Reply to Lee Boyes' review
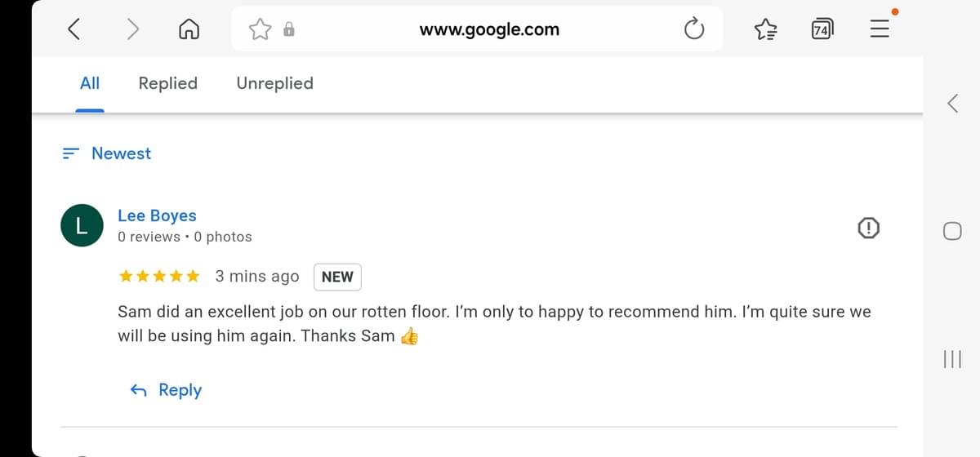 coord(167,390)
